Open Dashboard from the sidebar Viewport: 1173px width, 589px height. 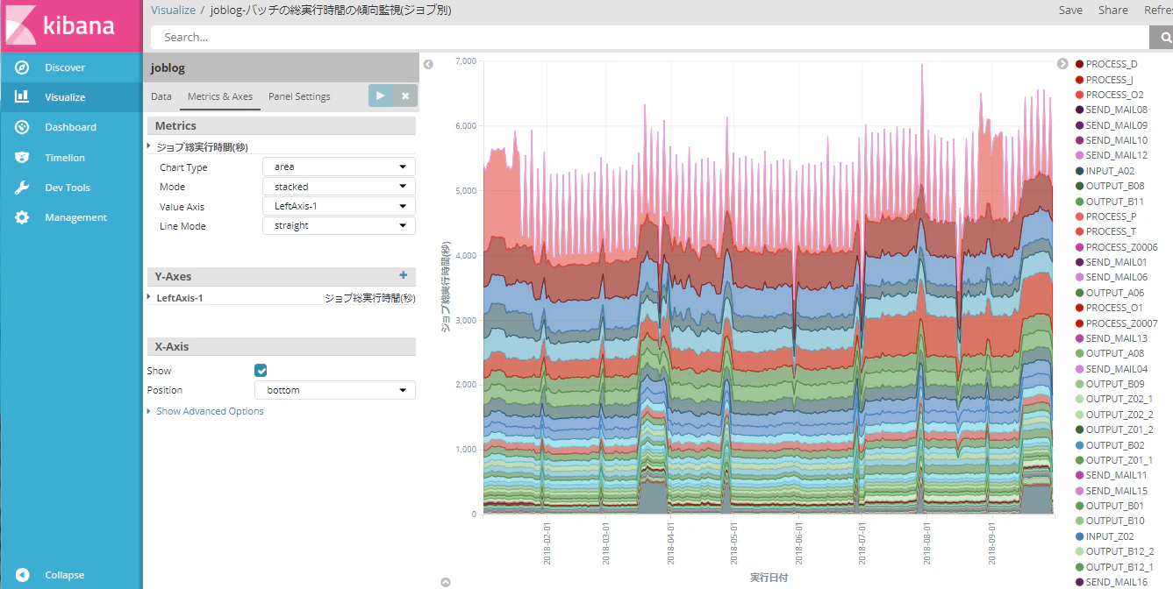coord(70,127)
